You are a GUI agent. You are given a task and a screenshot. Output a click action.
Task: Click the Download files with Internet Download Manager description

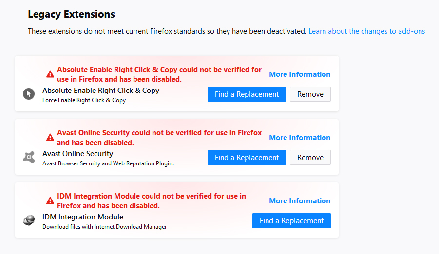pyautogui.click(x=104, y=227)
